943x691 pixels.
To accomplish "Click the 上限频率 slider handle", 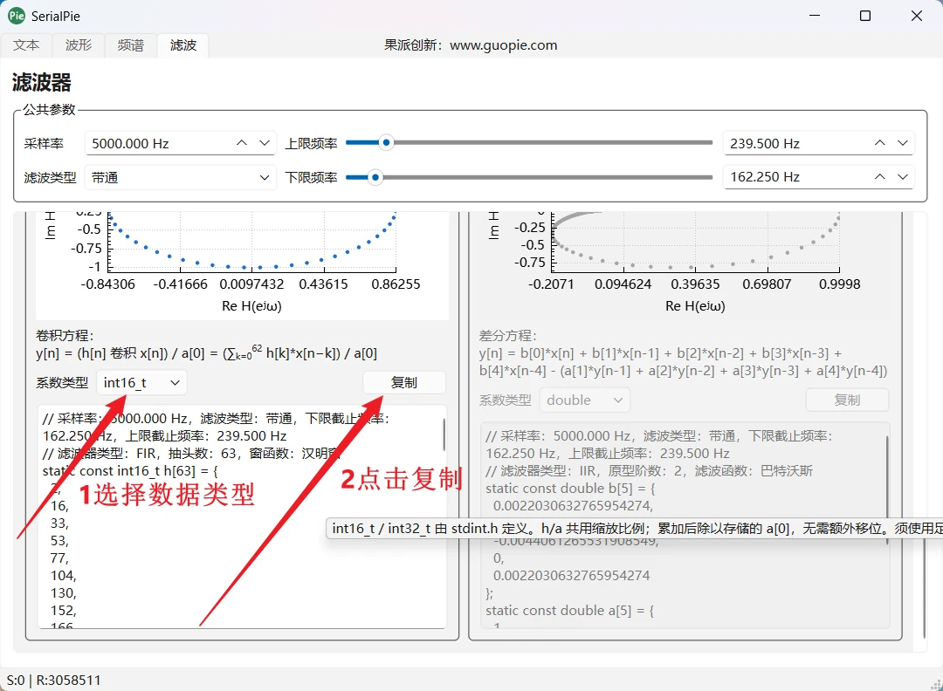I will [386, 142].
